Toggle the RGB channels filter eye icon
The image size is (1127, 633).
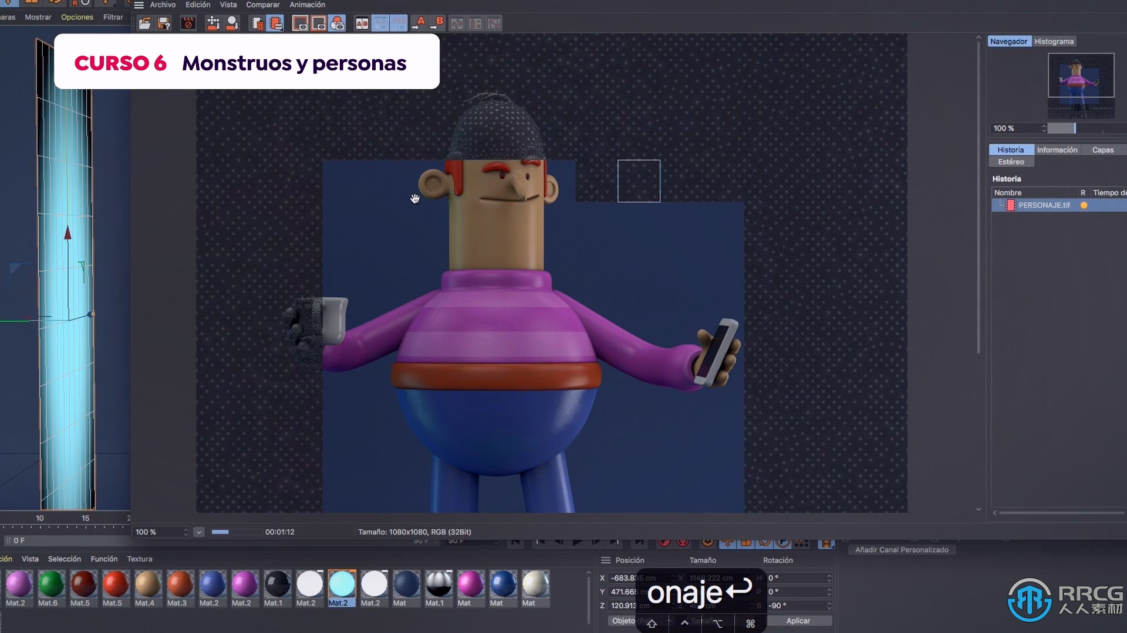(338, 23)
